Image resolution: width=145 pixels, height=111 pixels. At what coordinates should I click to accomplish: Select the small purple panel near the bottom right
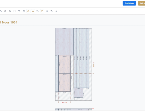pos(78,93)
